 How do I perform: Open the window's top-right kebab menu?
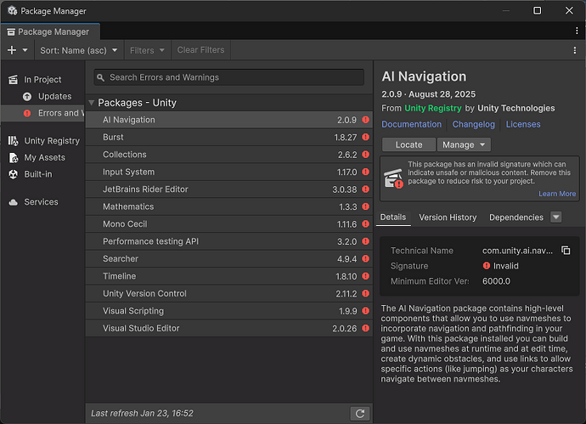(575, 31)
